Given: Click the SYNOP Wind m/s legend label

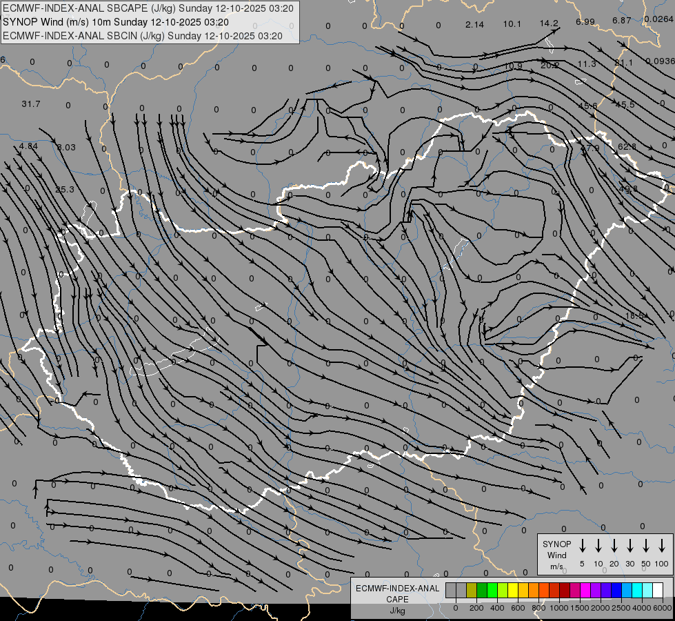Looking at the screenshot, I should (556, 555).
